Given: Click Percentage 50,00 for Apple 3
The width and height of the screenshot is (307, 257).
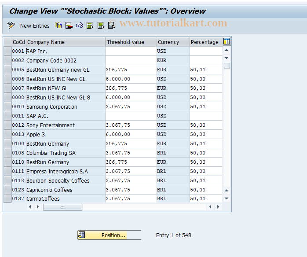Looking at the screenshot, I should [x=206, y=134].
